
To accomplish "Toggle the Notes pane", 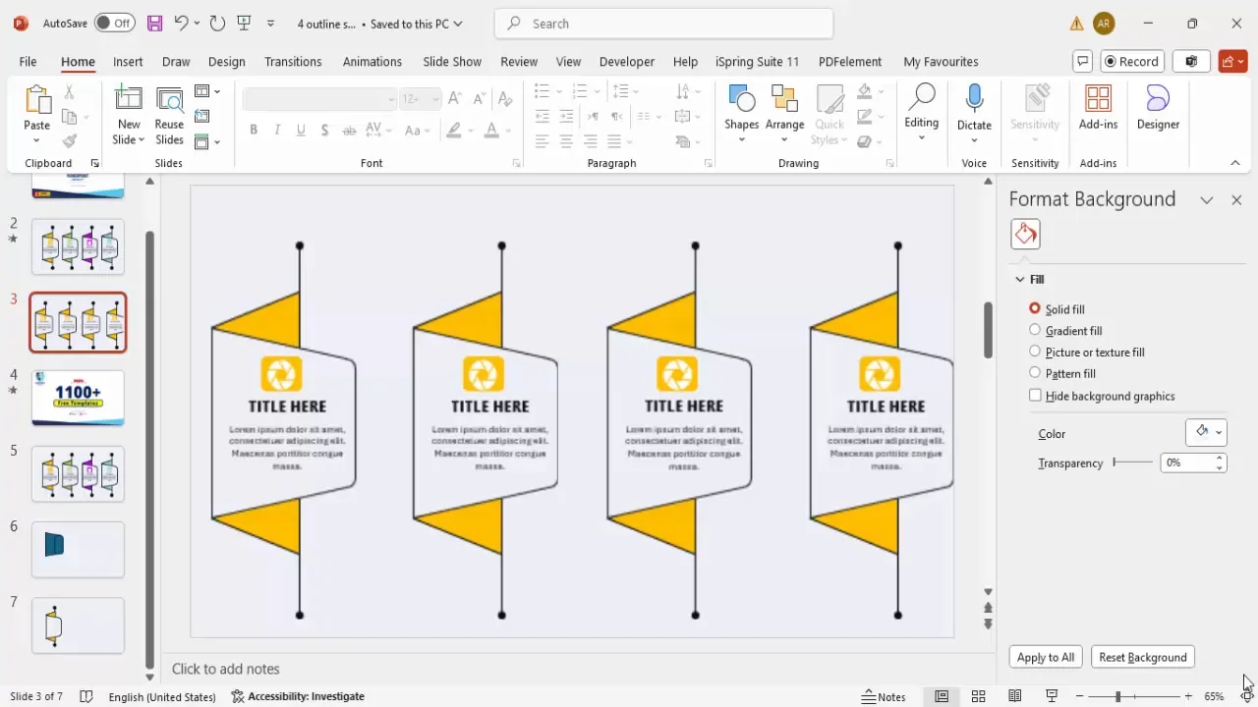I will [884, 696].
